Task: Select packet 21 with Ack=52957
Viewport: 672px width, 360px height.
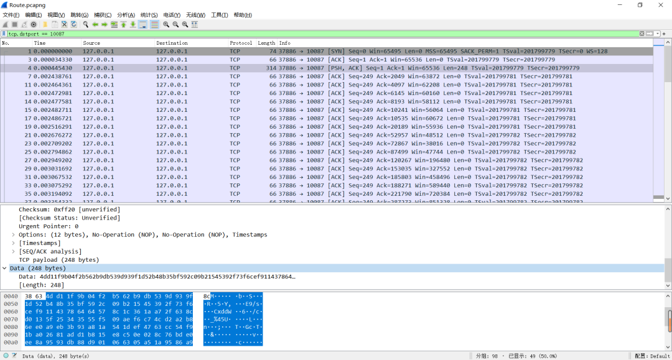Action: click(x=327, y=135)
